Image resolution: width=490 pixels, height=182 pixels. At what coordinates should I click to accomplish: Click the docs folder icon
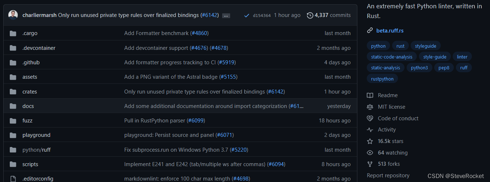click(x=13, y=106)
